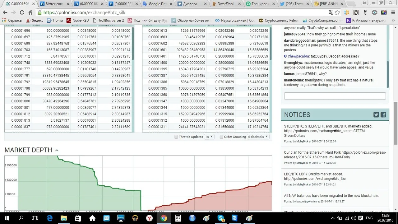The height and width of the screenshot is (224, 398).
Task: Open the 6 decimals grouping dropdown
Action: pyautogui.click(x=258, y=137)
